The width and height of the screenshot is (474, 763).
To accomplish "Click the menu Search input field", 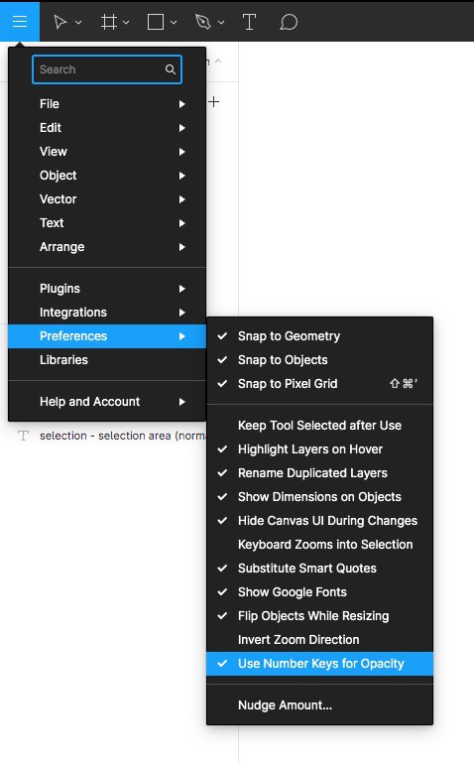I will [x=107, y=69].
